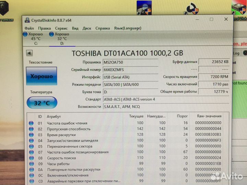Click status icon of attribute 07 row
The image size is (247, 185).
tap(31, 152)
